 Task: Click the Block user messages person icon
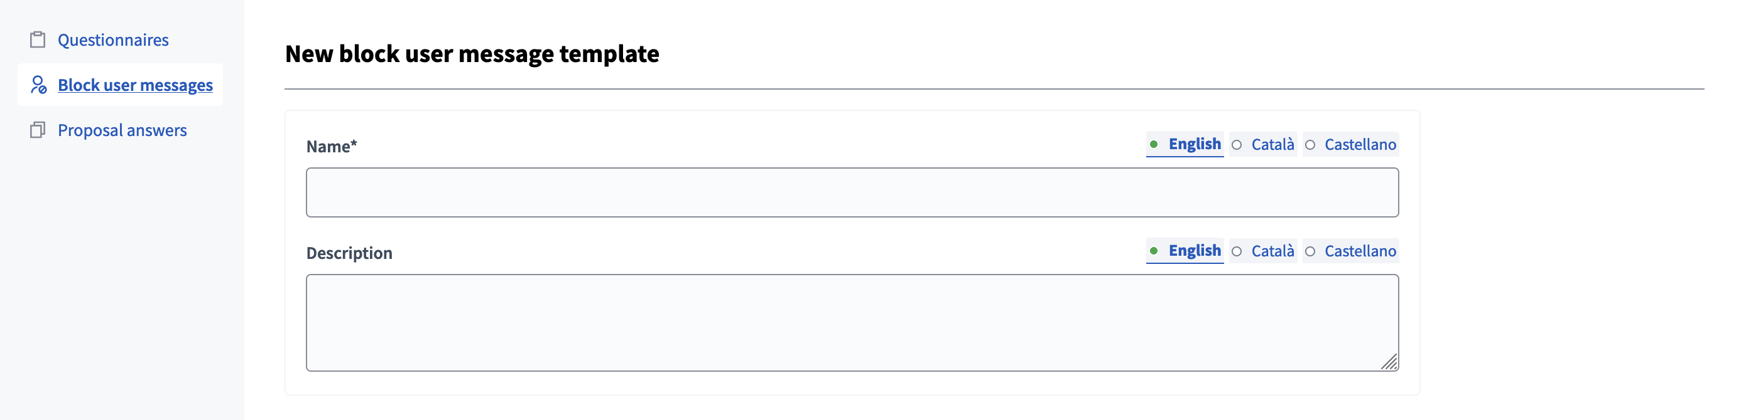[38, 85]
